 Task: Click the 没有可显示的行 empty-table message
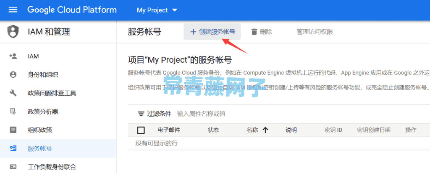(x=156, y=143)
